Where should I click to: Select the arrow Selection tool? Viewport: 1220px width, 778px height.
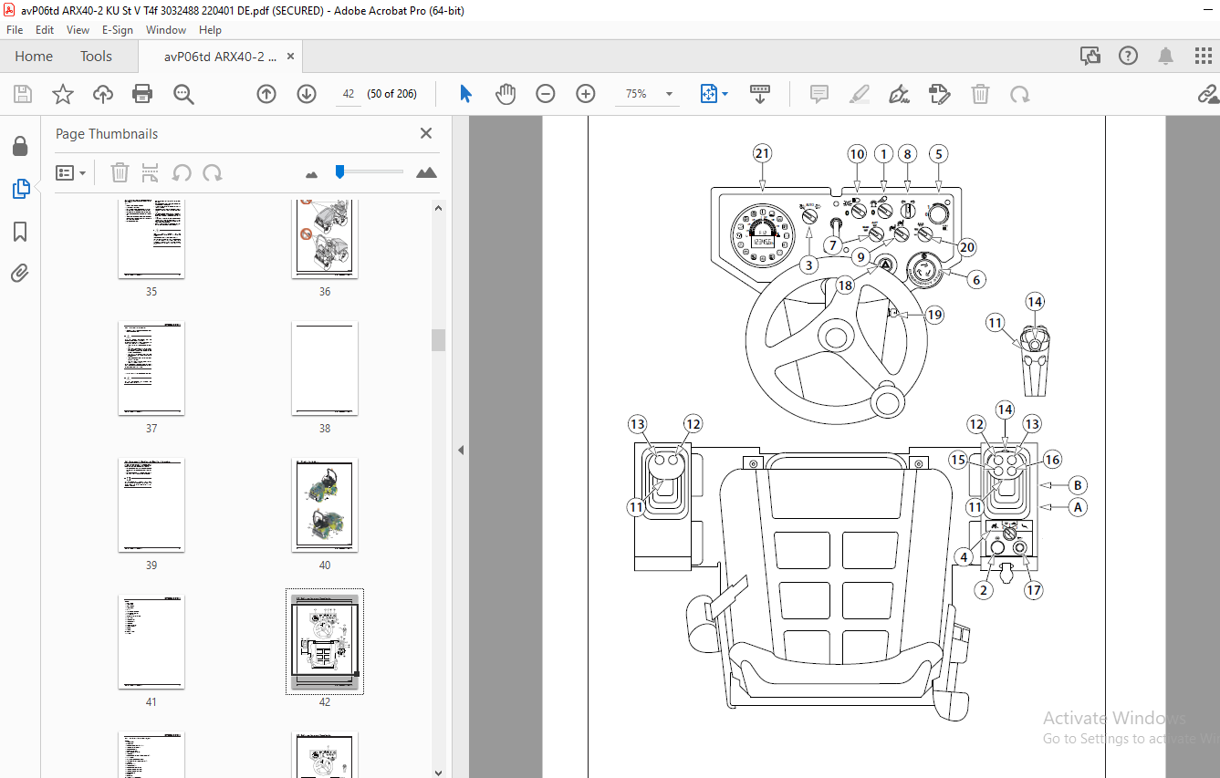(x=465, y=94)
